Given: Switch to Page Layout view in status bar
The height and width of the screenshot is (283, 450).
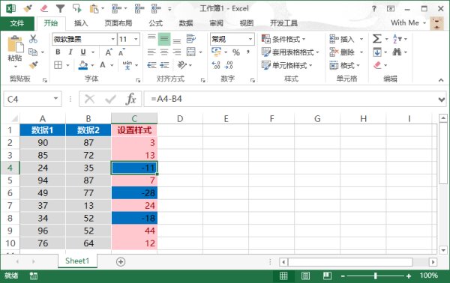Looking at the screenshot, I should 306,276.
